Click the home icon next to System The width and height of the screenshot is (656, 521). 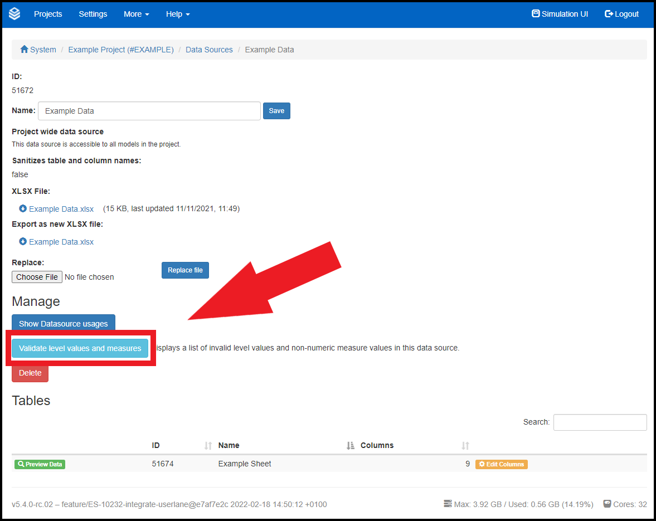pyautogui.click(x=24, y=50)
